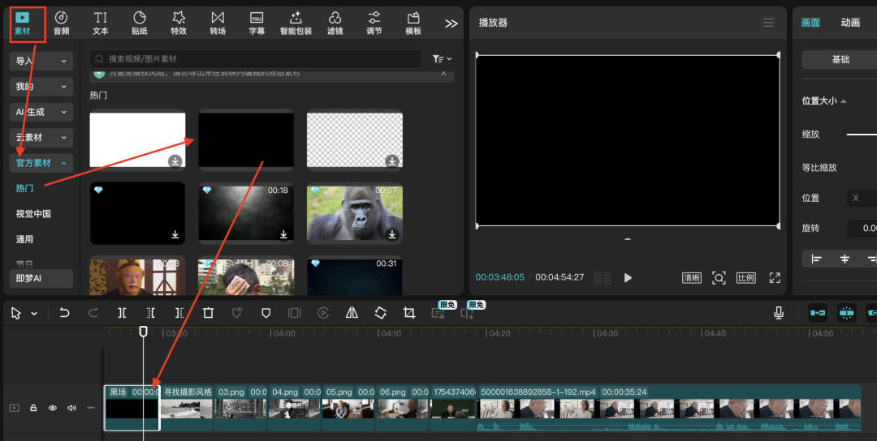Switch to the 动画 (Animation) tab

[x=850, y=23]
